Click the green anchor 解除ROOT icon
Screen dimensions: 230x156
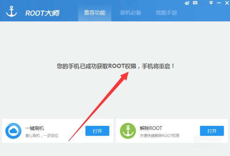click(x=128, y=131)
